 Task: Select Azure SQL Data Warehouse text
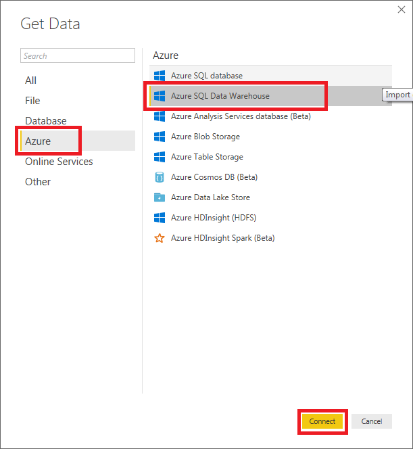(220, 96)
